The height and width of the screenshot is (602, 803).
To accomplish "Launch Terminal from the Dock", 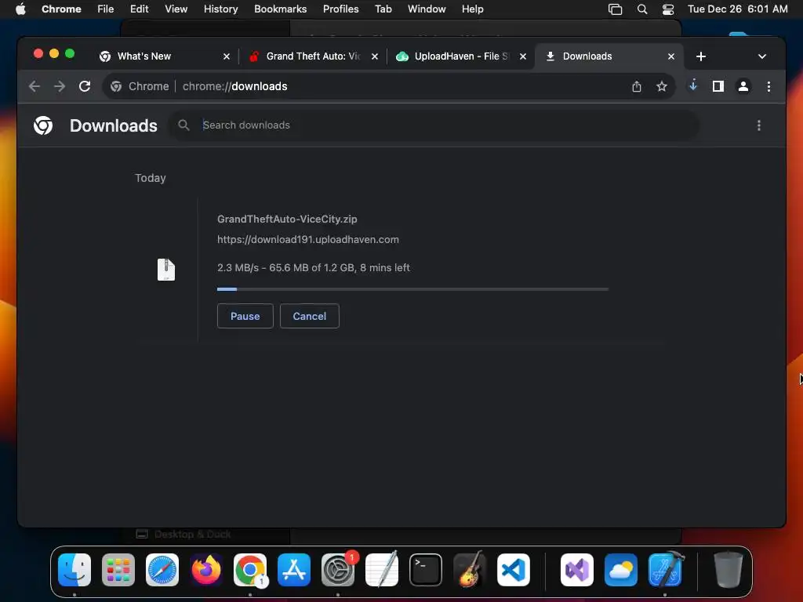I will click(x=426, y=570).
